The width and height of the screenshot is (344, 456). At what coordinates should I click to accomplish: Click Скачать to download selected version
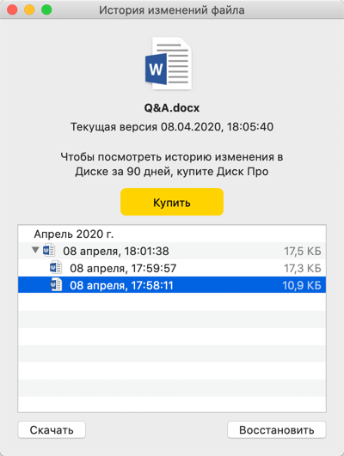tap(52, 430)
